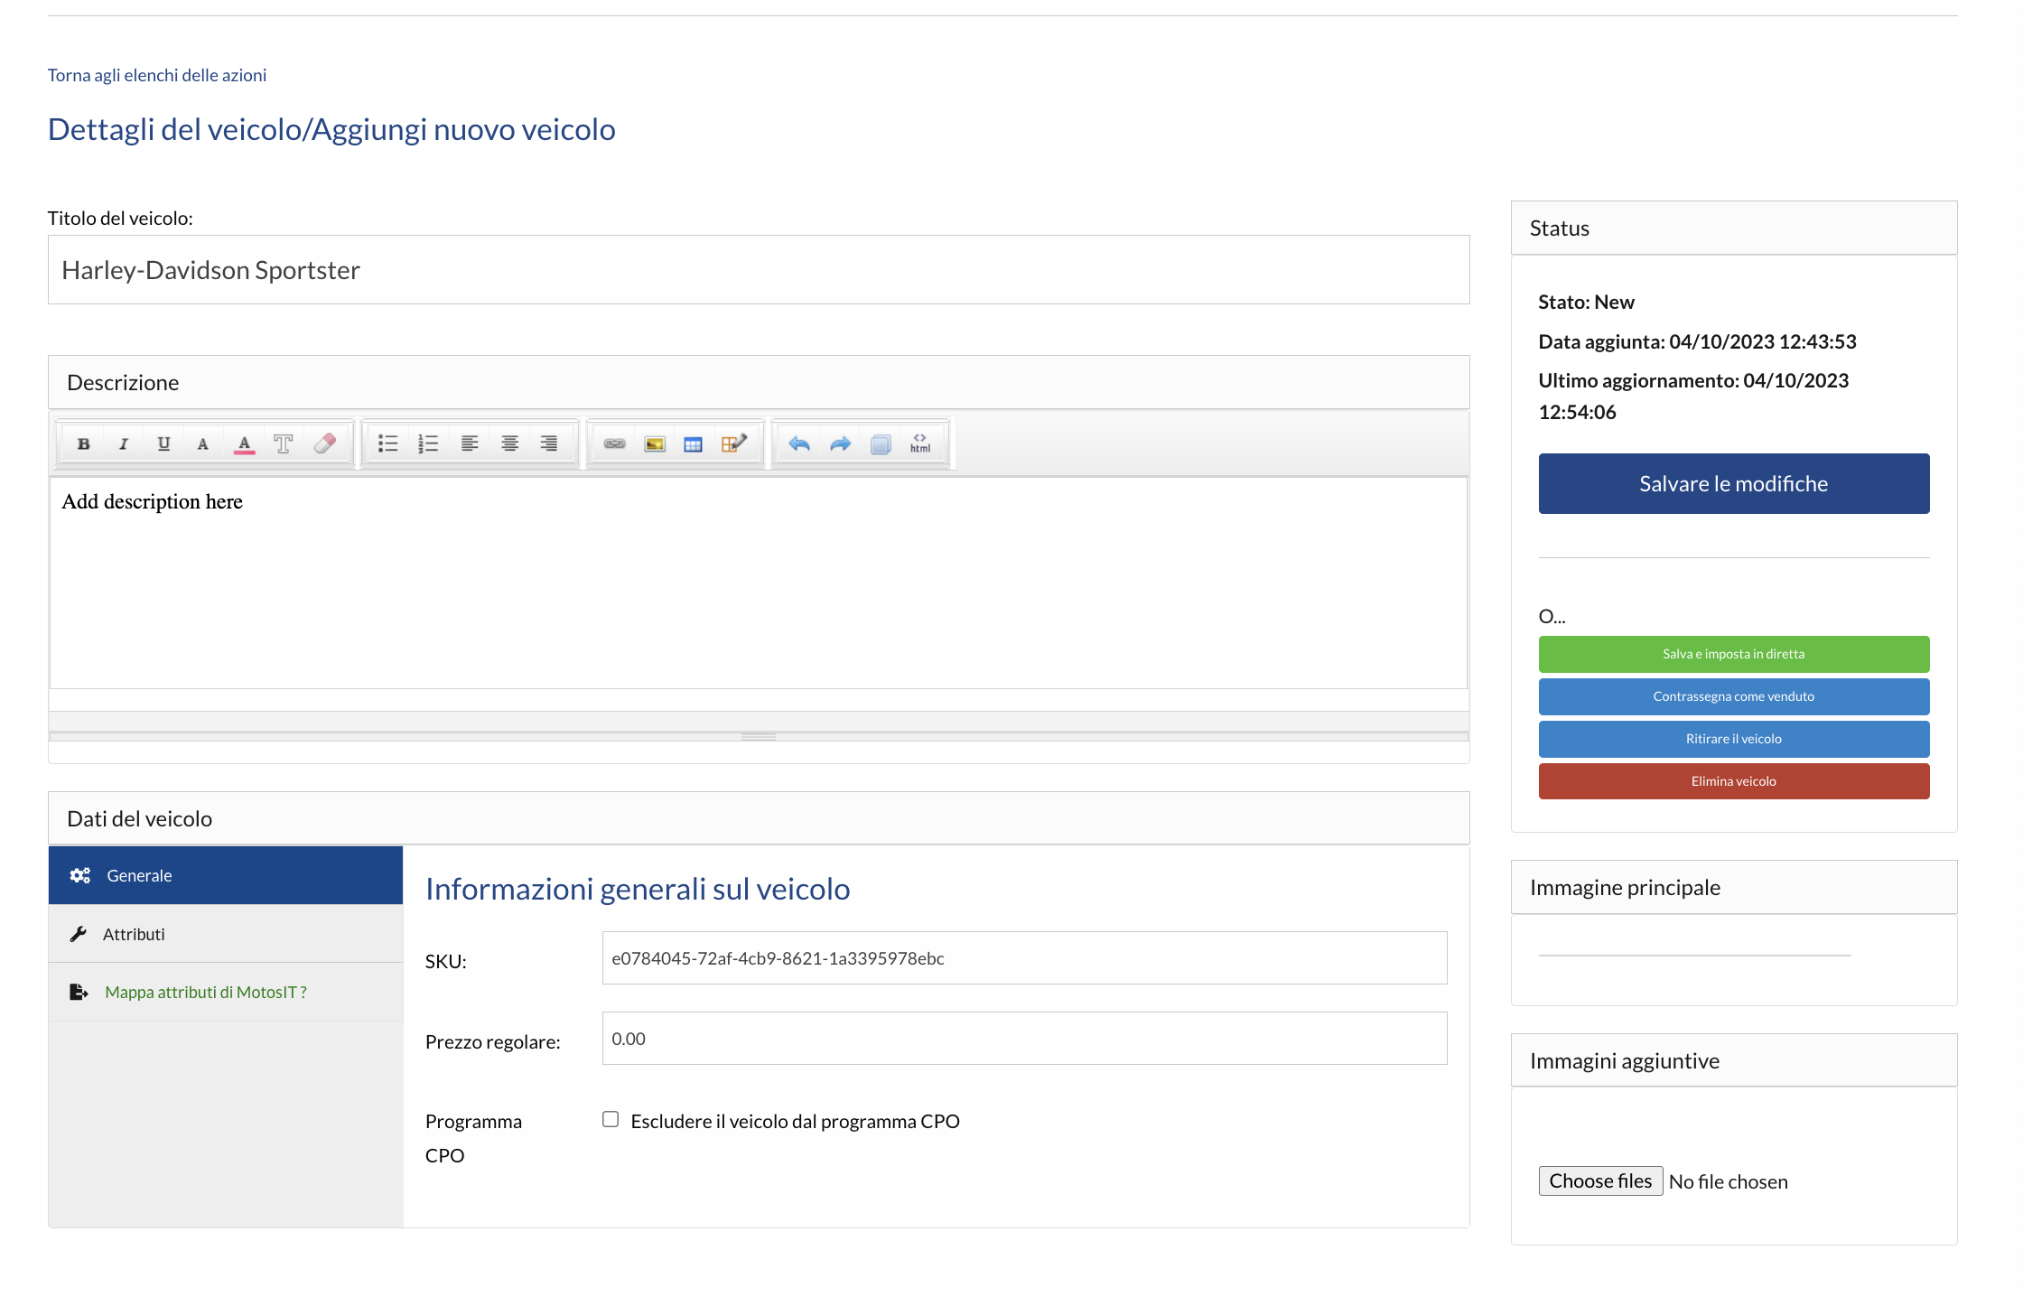Switch editor to HTML source view
The height and width of the screenshot is (1297, 2023).
919,443
